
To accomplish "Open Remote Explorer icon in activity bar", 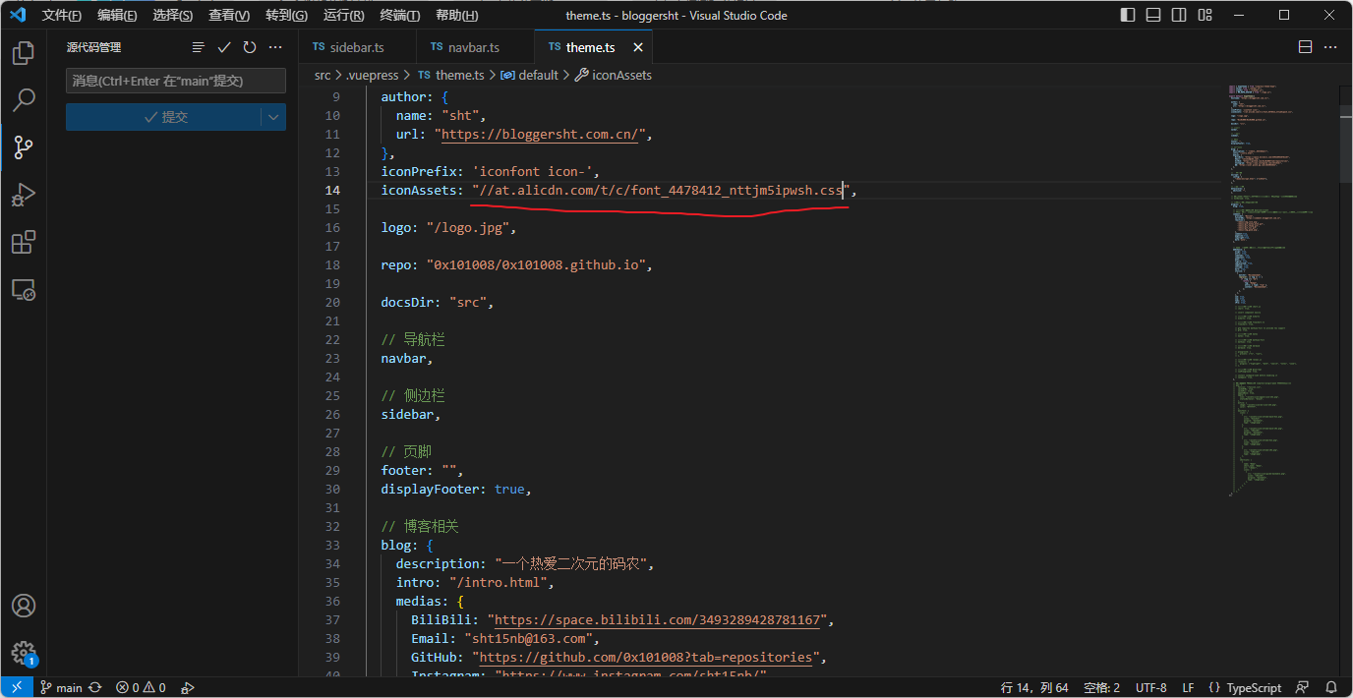I will point(24,289).
